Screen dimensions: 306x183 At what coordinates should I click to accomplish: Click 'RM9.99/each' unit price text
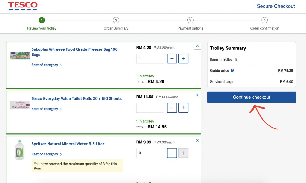[x=164, y=142]
